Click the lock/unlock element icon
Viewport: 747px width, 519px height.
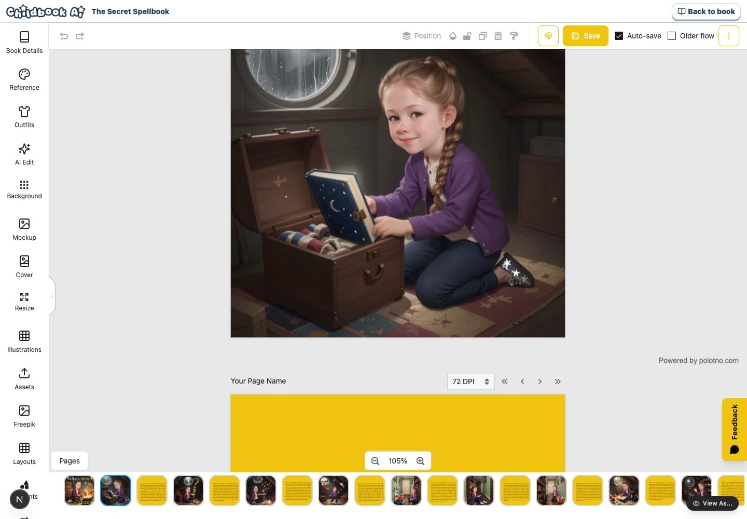click(467, 36)
